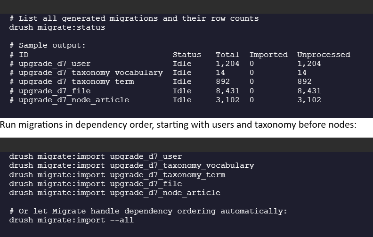Click "# upgrade_d7_file" in the sample output table
This screenshot has width=373, height=237.
50,91
